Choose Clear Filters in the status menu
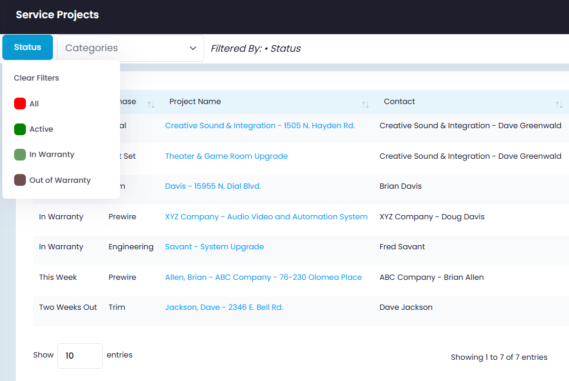The image size is (569, 381). [x=36, y=78]
